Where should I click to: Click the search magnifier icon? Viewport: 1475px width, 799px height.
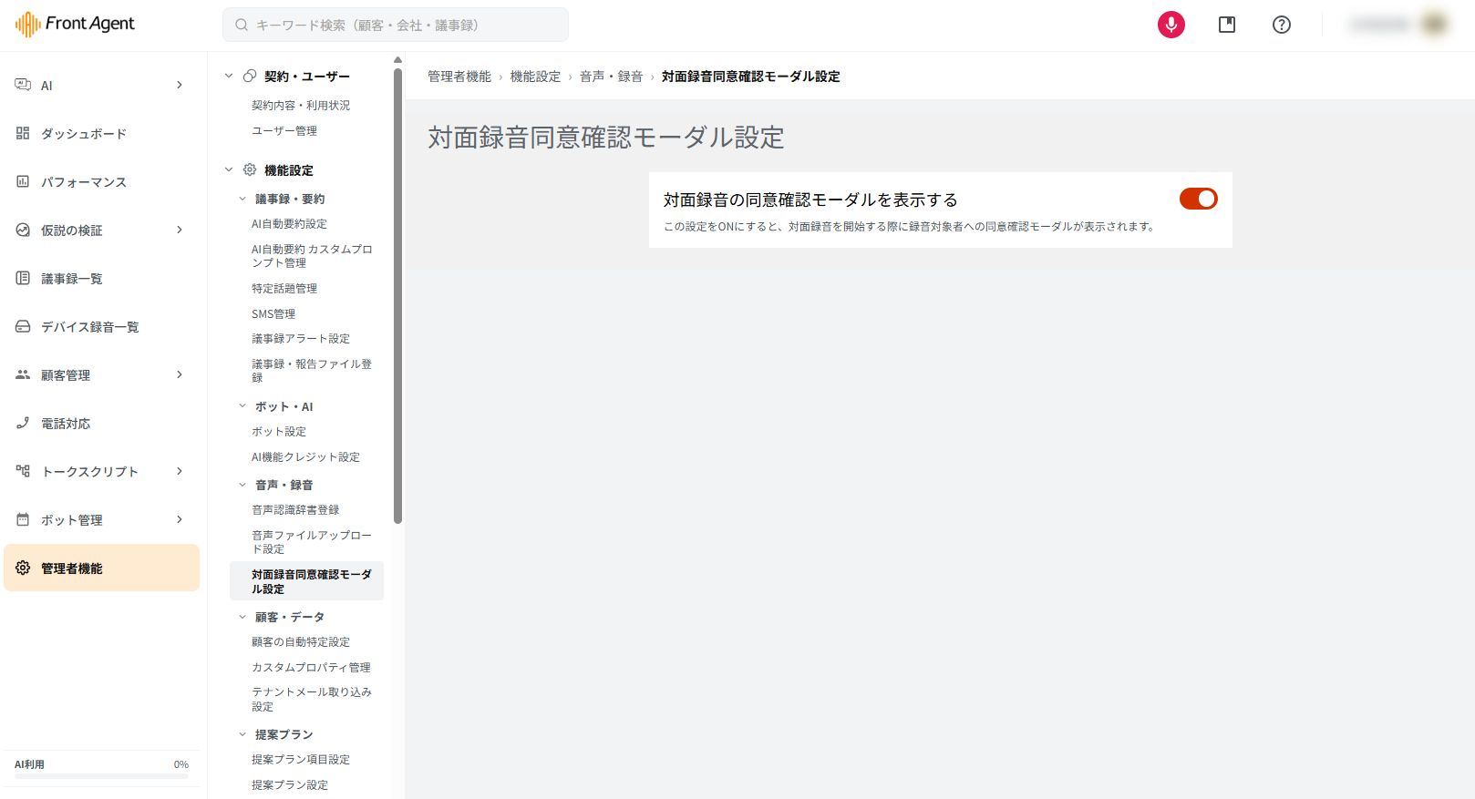point(242,25)
